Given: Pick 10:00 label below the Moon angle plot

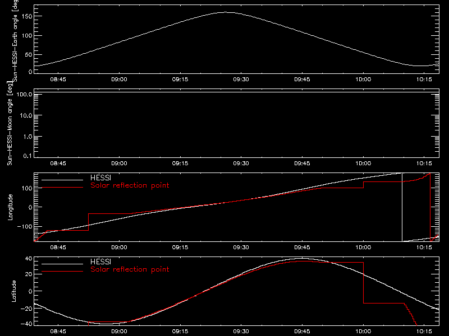Looking at the screenshot, I should pos(363,163).
